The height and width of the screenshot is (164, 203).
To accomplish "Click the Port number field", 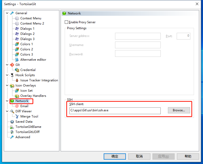I will click(x=183, y=36).
